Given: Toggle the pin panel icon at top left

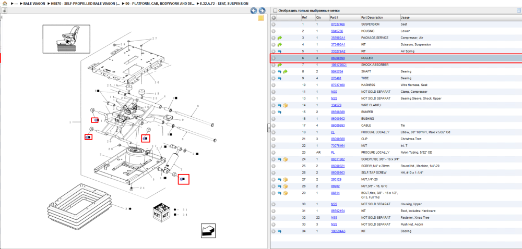Looking at the screenshot, I should point(4,10).
